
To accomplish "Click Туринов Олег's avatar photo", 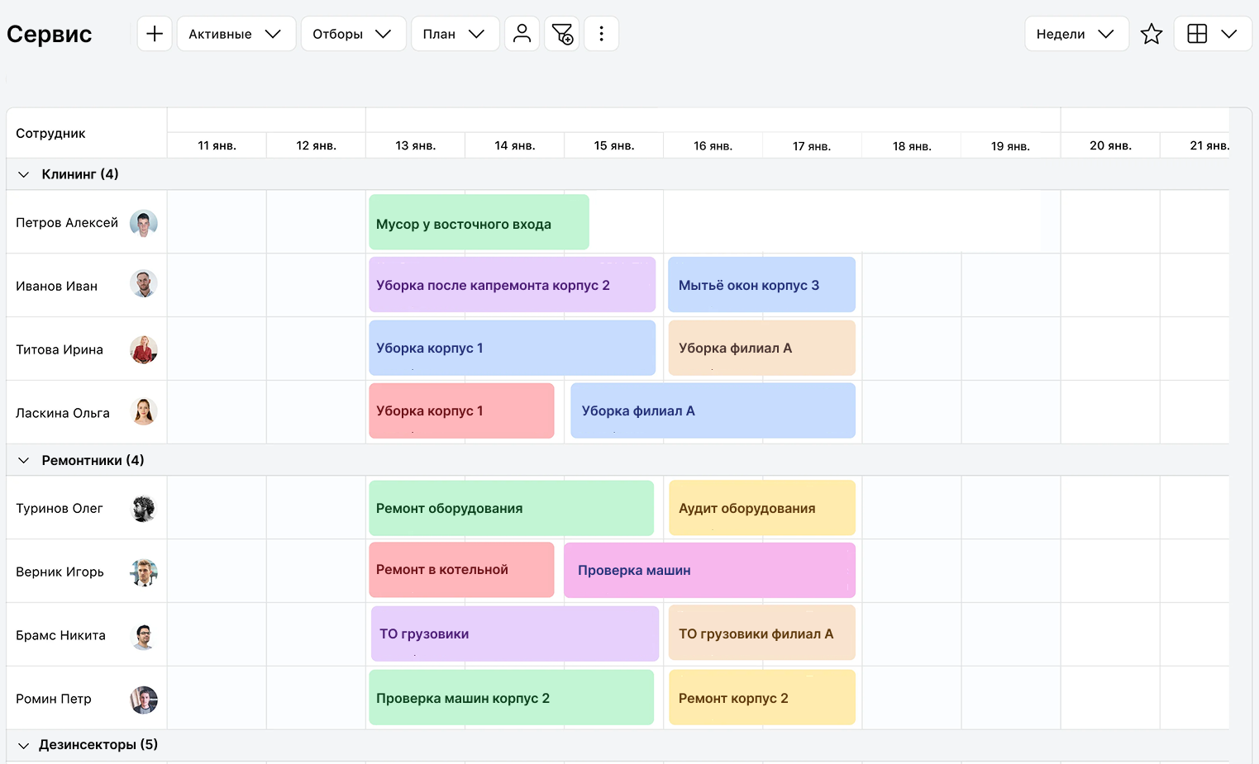I will coord(144,509).
